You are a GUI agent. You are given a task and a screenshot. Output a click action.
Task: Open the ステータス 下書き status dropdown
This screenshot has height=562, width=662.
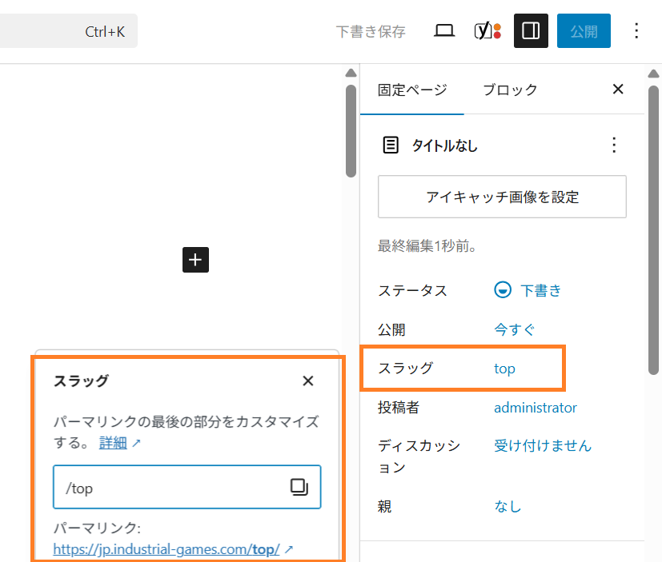pyautogui.click(x=528, y=290)
